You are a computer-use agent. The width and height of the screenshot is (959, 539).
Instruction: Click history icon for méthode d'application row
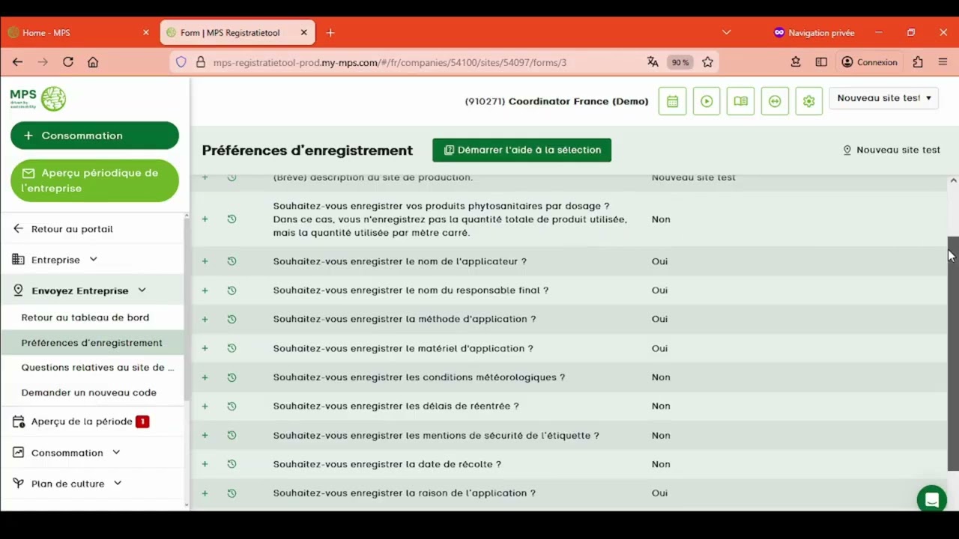pos(232,319)
